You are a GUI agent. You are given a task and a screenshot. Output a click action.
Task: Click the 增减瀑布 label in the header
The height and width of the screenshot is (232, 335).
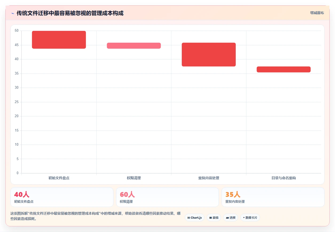click(x=317, y=13)
